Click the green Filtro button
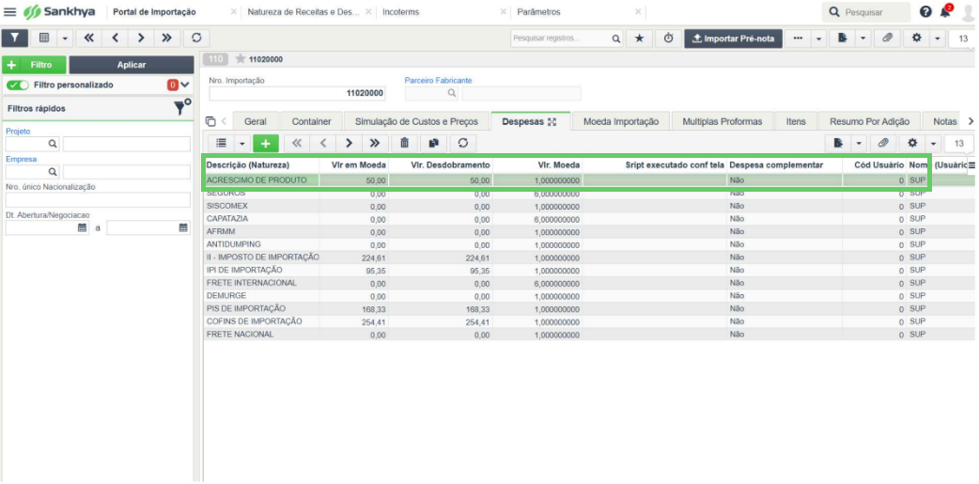 35,65
